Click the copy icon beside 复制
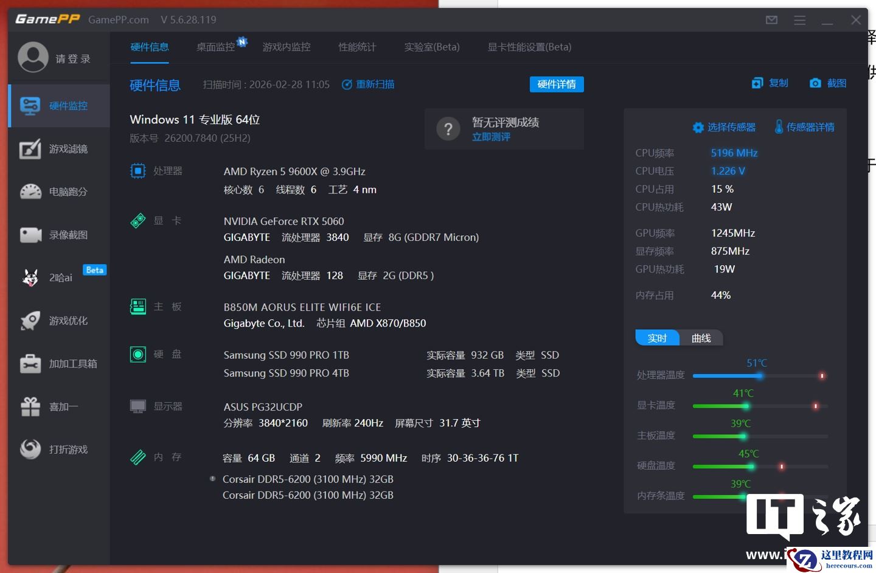 coord(757,83)
